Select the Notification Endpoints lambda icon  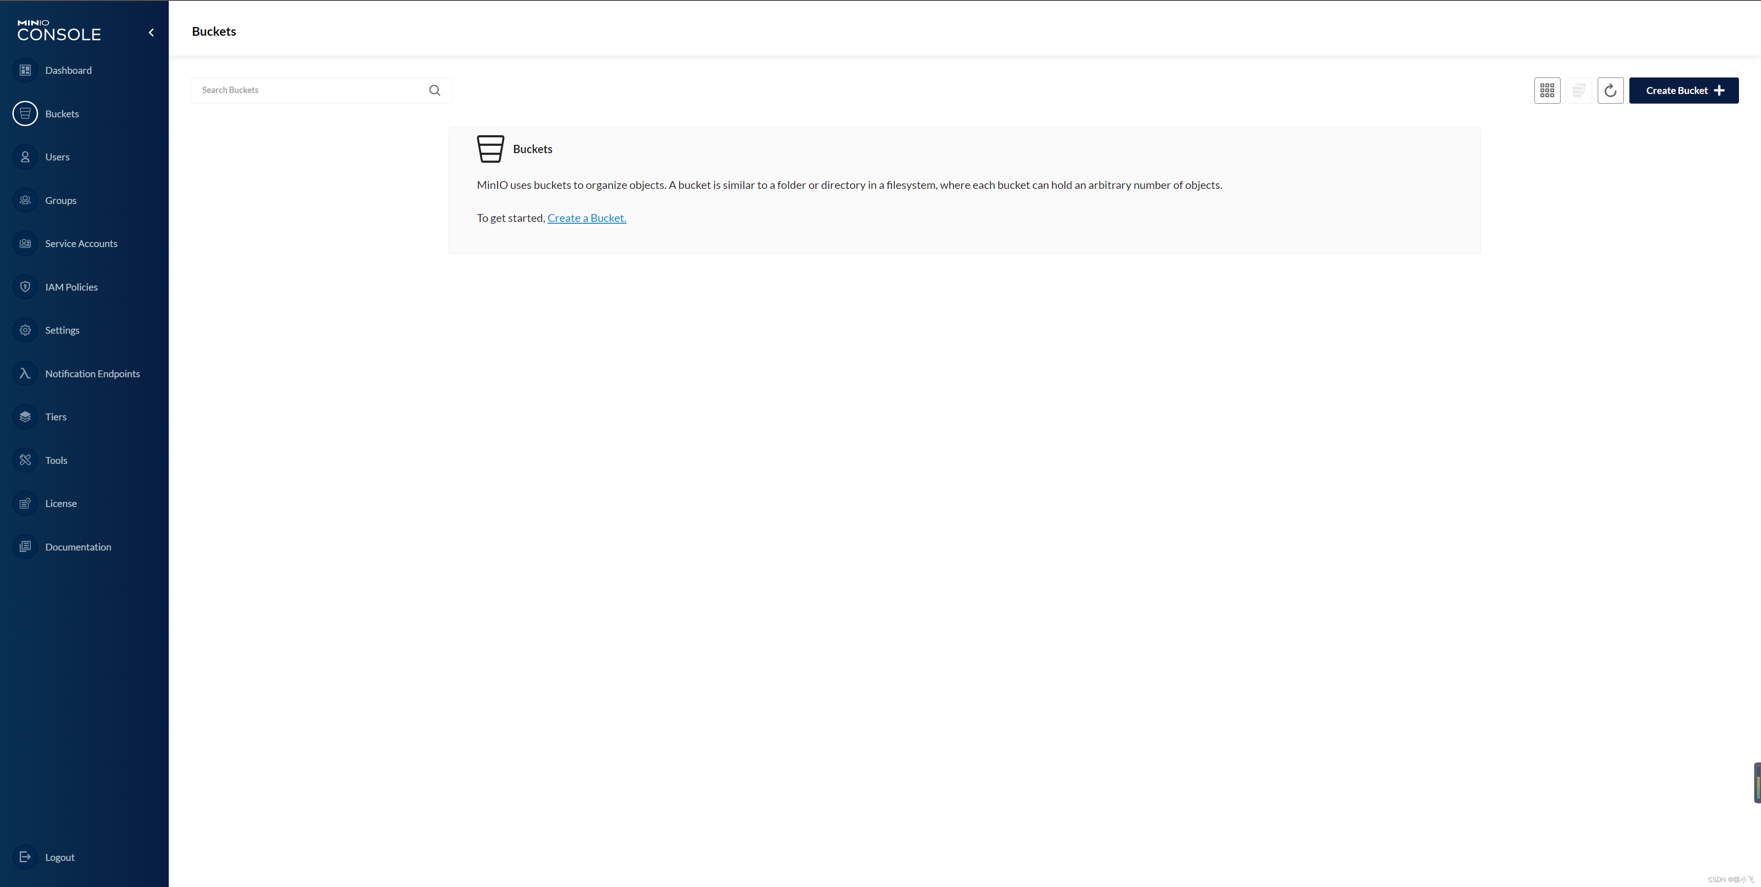tap(25, 374)
